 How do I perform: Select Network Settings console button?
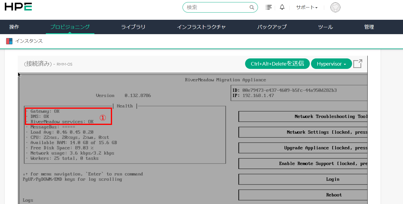[x=303, y=132]
